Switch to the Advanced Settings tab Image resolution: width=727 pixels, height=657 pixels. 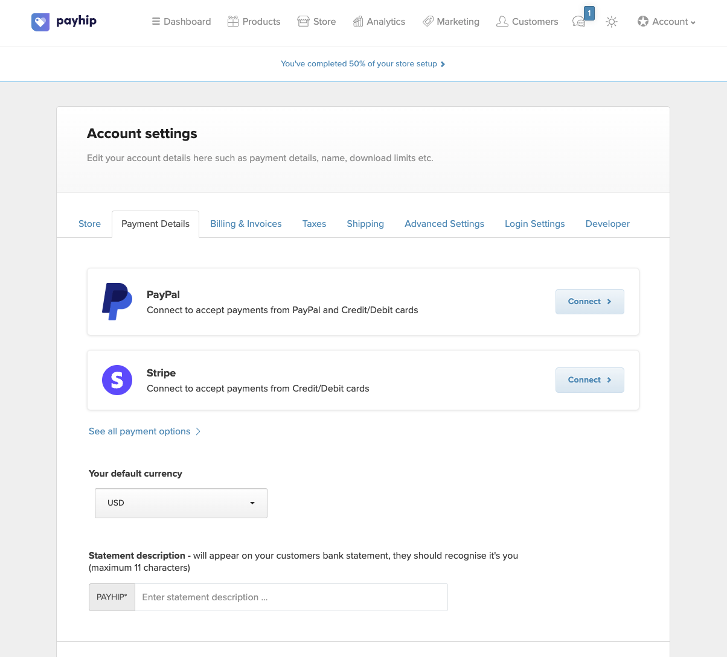(x=444, y=224)
